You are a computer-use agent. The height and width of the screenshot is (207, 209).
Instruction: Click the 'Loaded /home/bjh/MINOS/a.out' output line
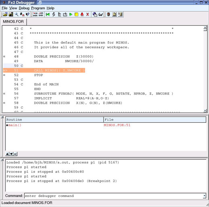coord(63,162)
